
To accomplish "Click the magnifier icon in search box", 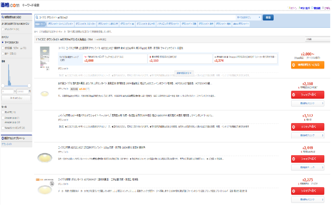I will point(37,17).
